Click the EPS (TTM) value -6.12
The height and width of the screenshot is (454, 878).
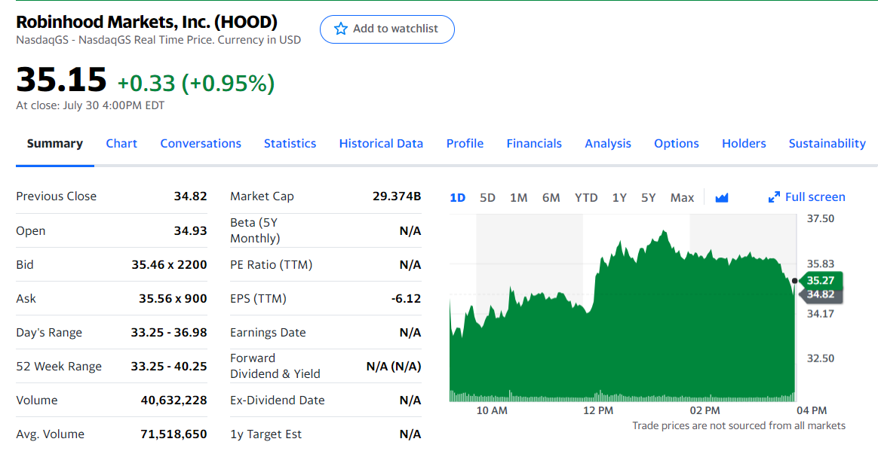coord(406,299)
